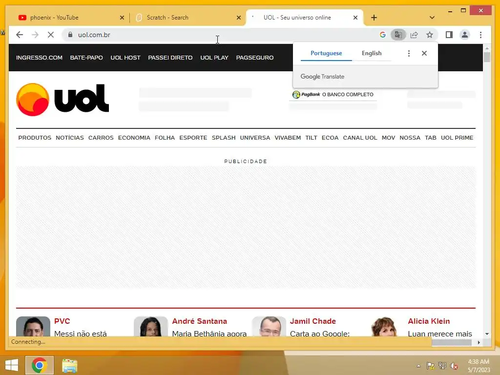Open the CARROS section

[x=101, y=138]
